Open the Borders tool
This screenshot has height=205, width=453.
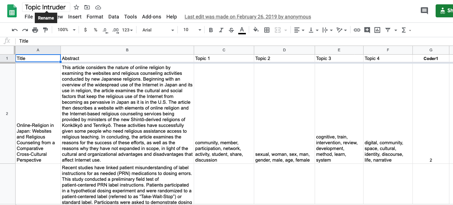click(x=267, y=30)
